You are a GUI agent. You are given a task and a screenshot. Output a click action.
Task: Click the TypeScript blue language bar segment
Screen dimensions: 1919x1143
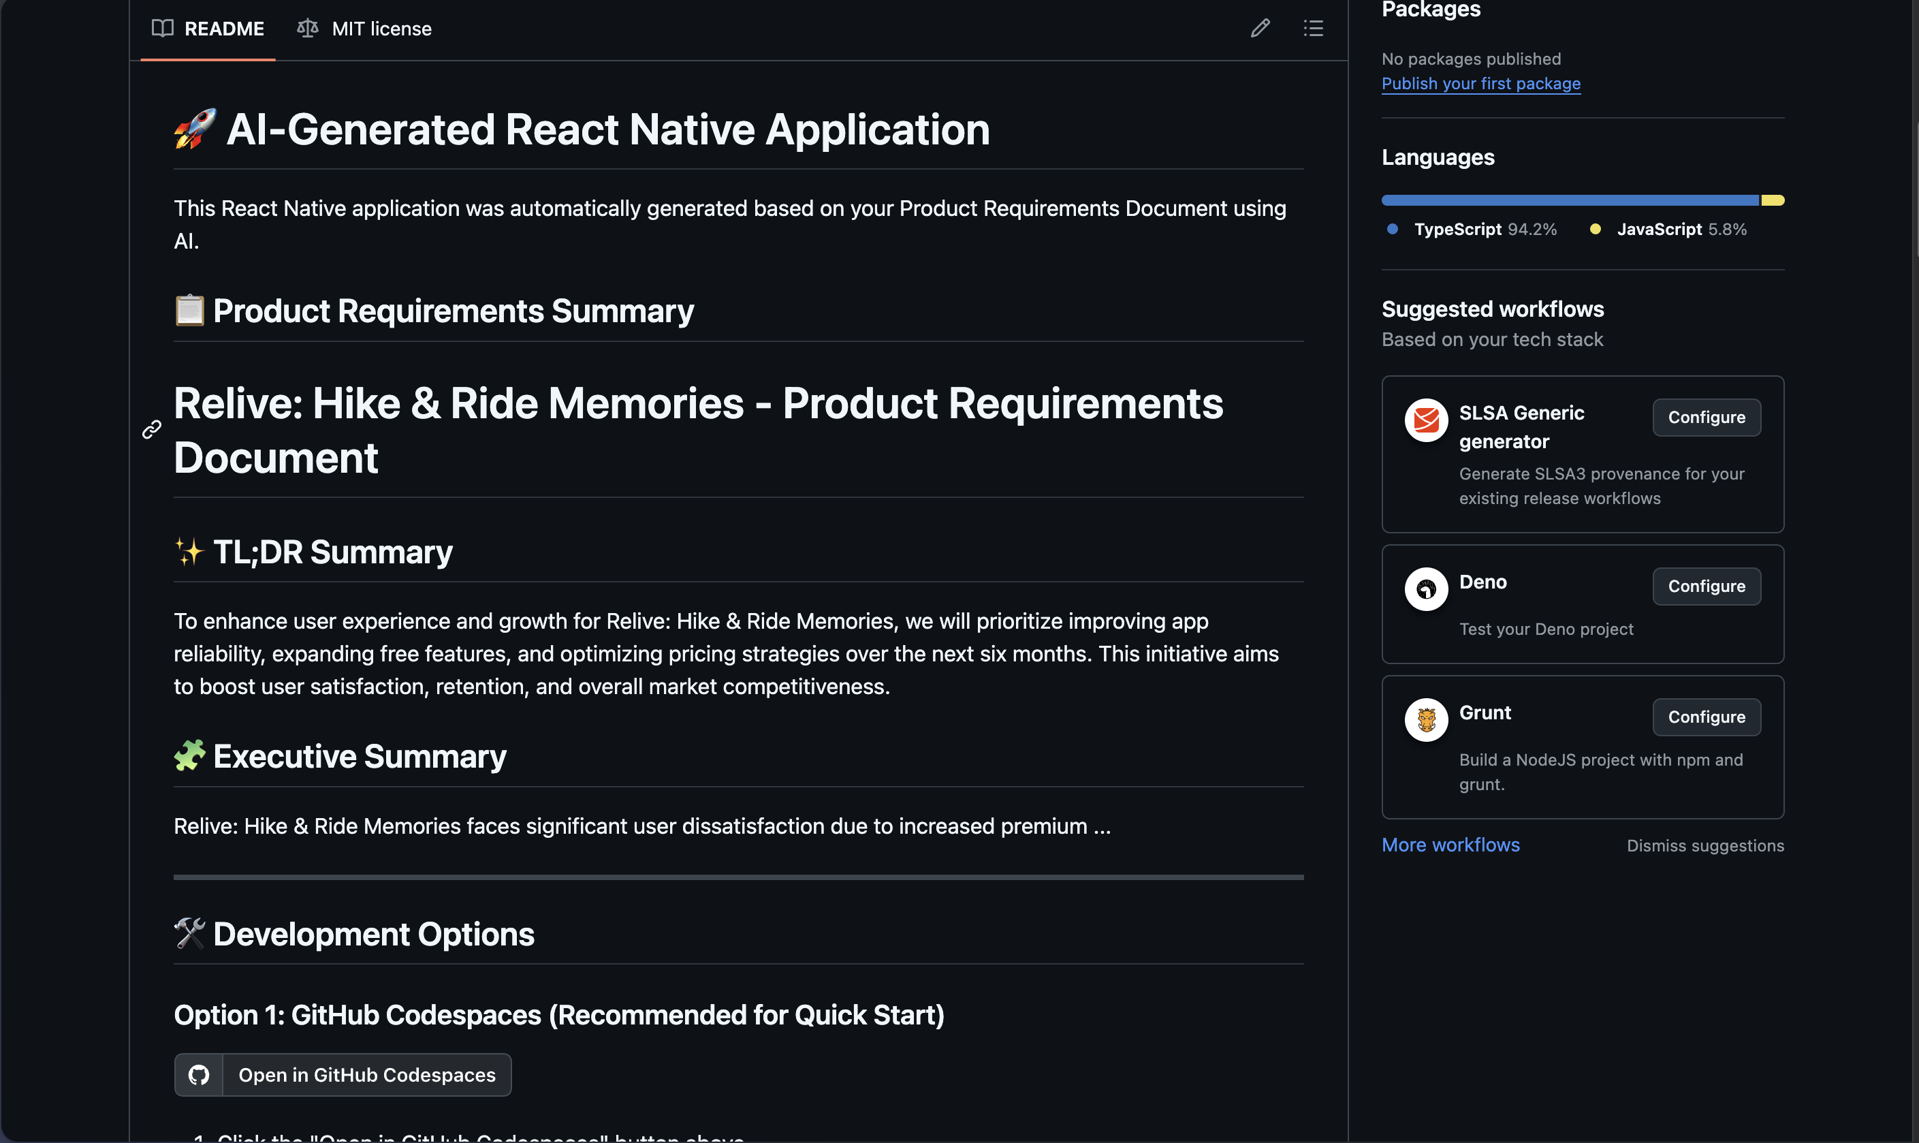pos(1569,200)
